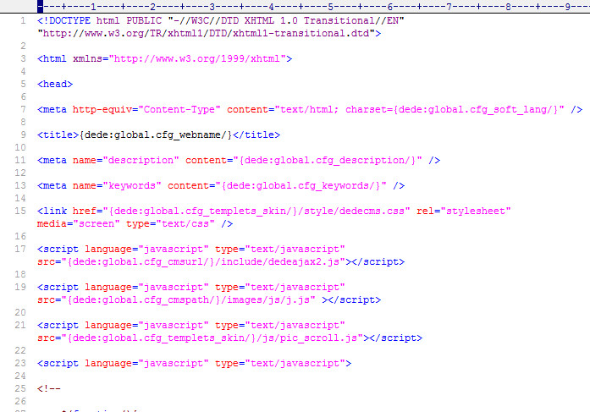Click the ruler at column mark 8
This screenshot has width=590, height=412.
click(509, 7)
